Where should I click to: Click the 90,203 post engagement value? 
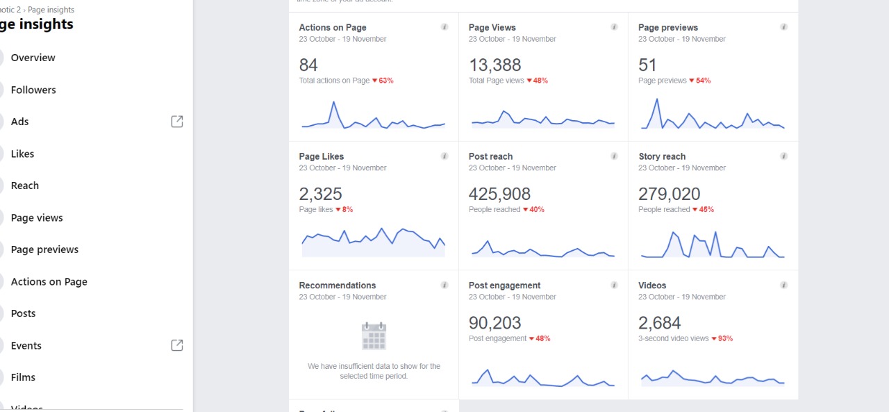click(x=495, y=322)
